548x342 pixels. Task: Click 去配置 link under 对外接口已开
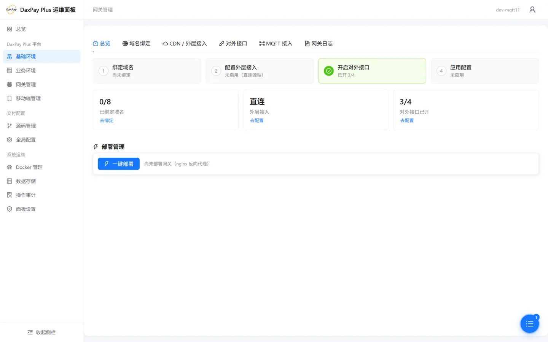click(x=407, y=120)
